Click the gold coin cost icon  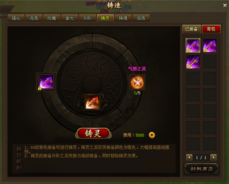pos(152,135)
